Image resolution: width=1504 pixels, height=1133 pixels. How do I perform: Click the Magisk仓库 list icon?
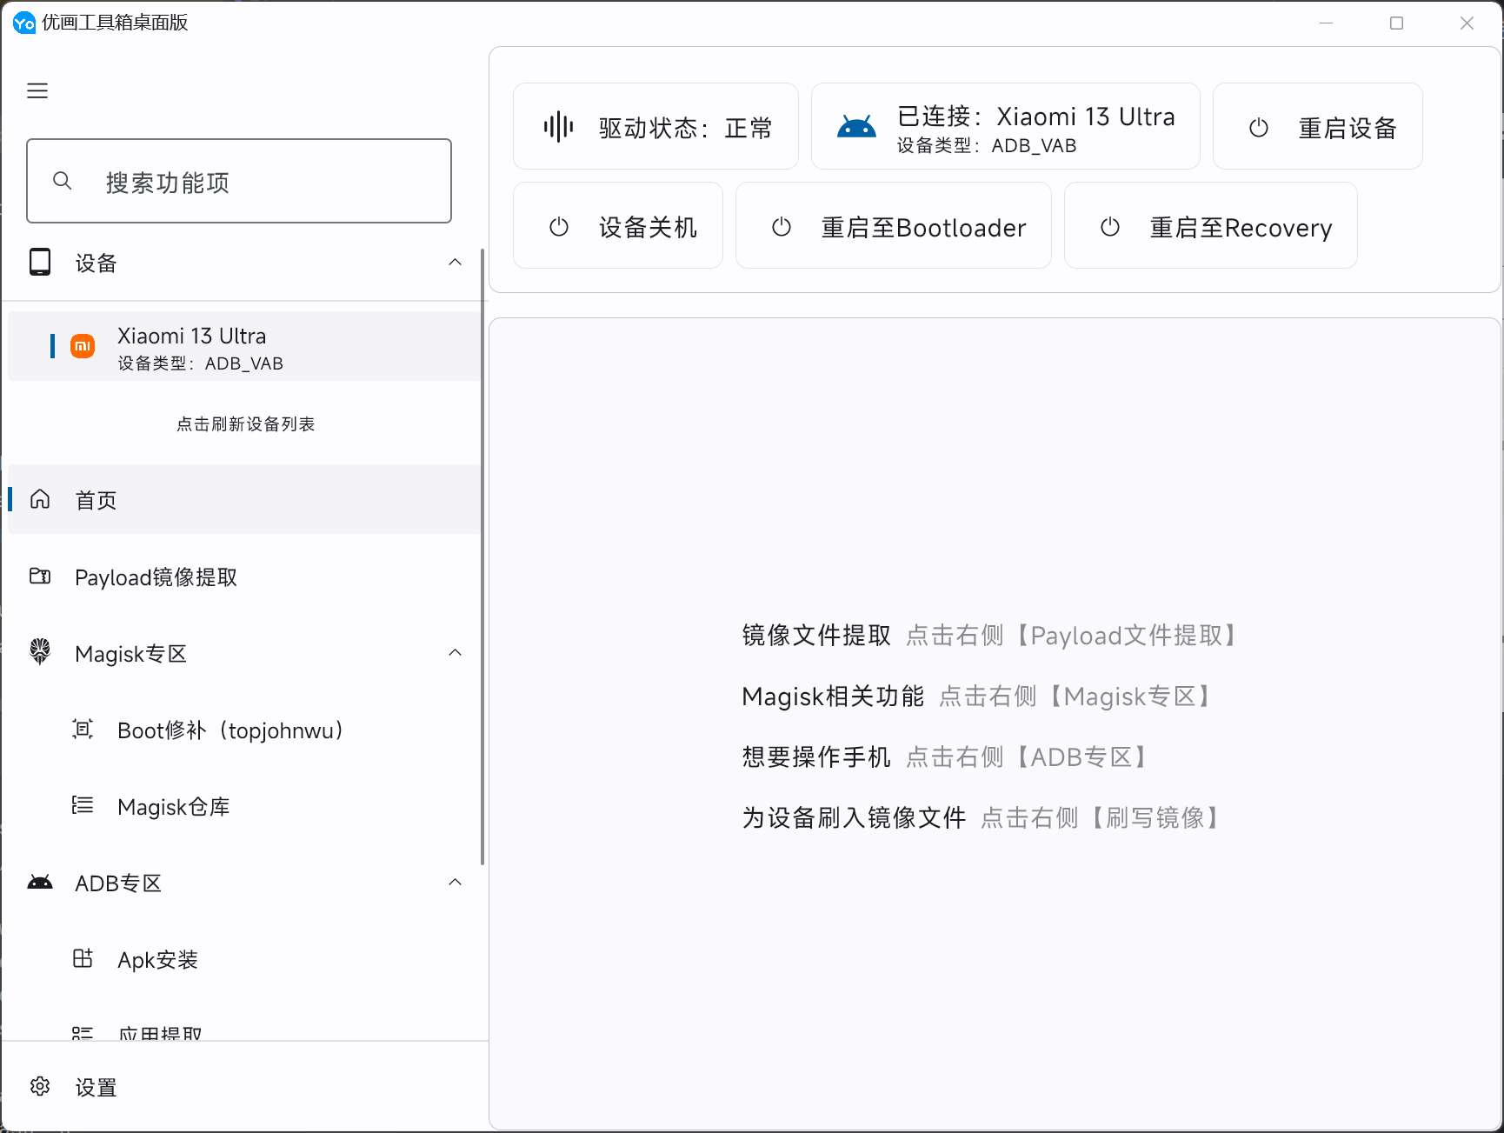pos(83,805)
